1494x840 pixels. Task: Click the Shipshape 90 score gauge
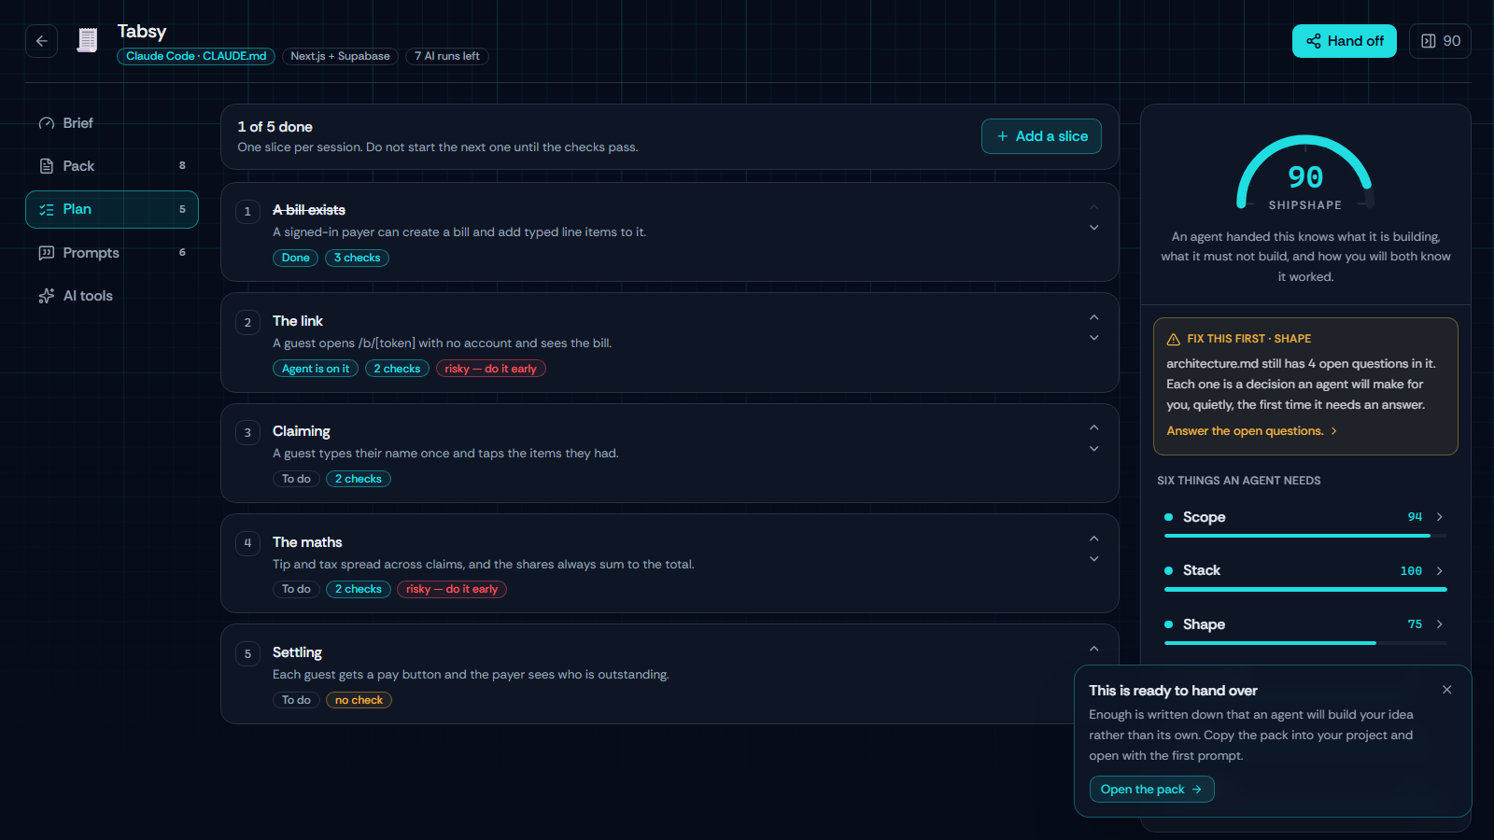click(1304, 174)
